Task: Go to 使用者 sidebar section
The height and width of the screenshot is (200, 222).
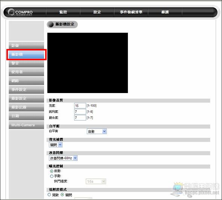Action: tap(26, 72)
